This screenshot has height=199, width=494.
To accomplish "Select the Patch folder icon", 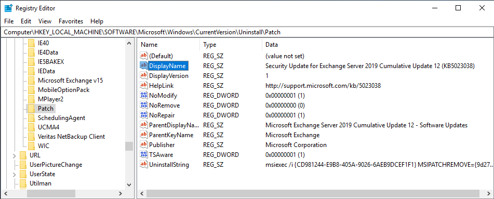I will (x=31, y=109).
